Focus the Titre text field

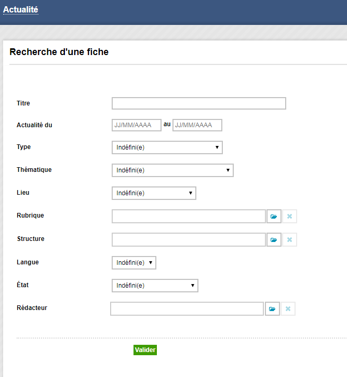199,103
